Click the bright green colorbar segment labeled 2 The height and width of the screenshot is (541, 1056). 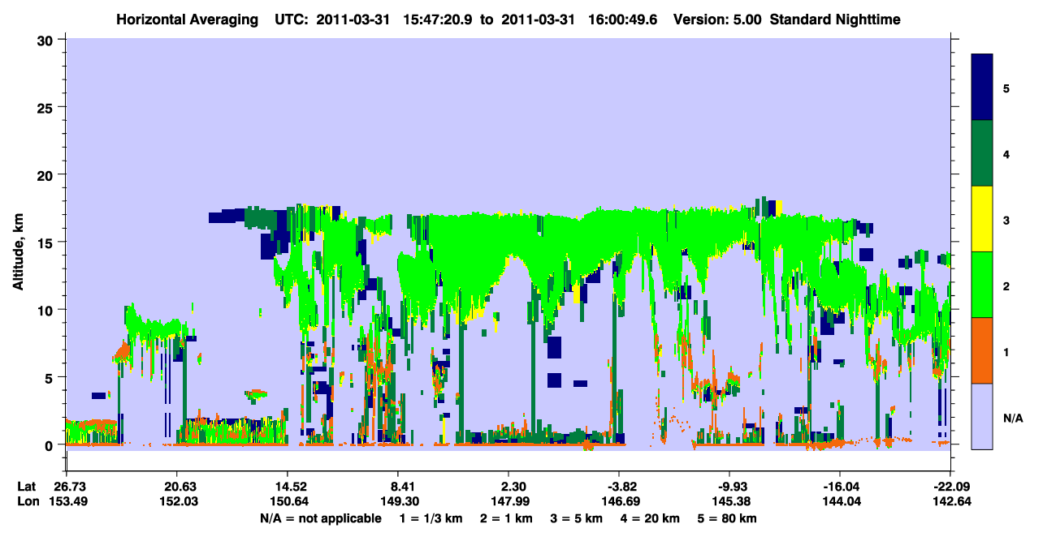[982, 285]
